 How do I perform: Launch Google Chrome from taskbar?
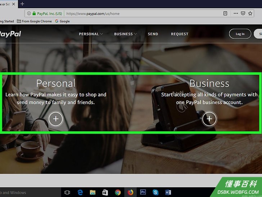pos(118,192)
